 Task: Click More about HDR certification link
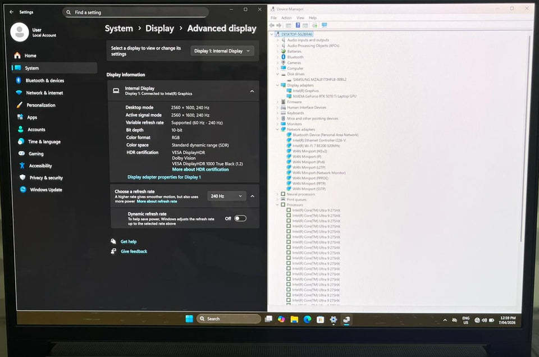[199, 169]
